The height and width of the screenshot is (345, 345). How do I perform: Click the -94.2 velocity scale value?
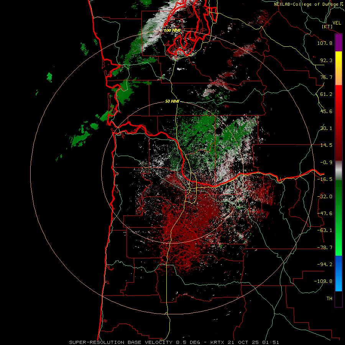(325, 264)
